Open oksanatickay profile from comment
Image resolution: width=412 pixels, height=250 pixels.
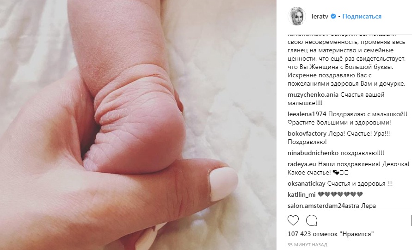point(307,183)
